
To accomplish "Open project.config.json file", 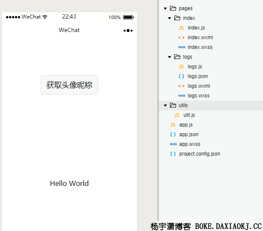I will point(200,154).
